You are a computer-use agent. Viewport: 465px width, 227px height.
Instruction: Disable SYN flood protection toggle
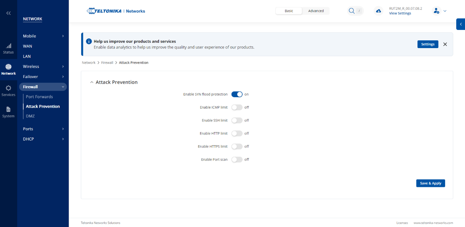pyautogui.click(x=237, y=94)
